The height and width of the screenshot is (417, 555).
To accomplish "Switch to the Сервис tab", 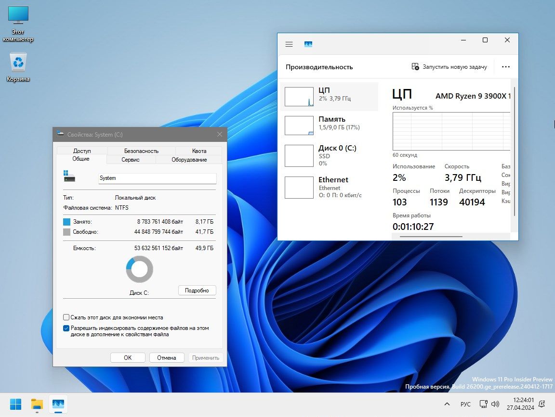I will pos(131,160).
